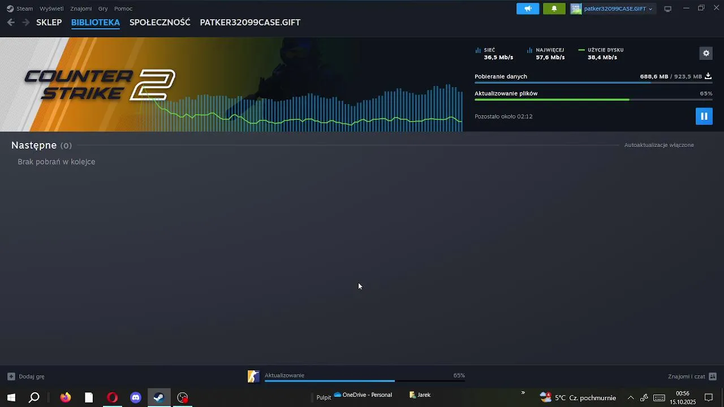
Task: Click Dodaj grę button
Action: tap(25, 376)
